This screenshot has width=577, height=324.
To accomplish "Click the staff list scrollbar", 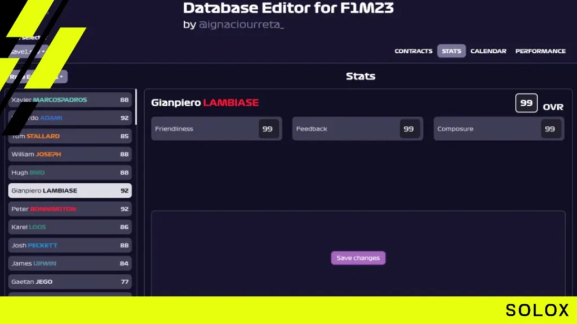I will coord(136,107).
